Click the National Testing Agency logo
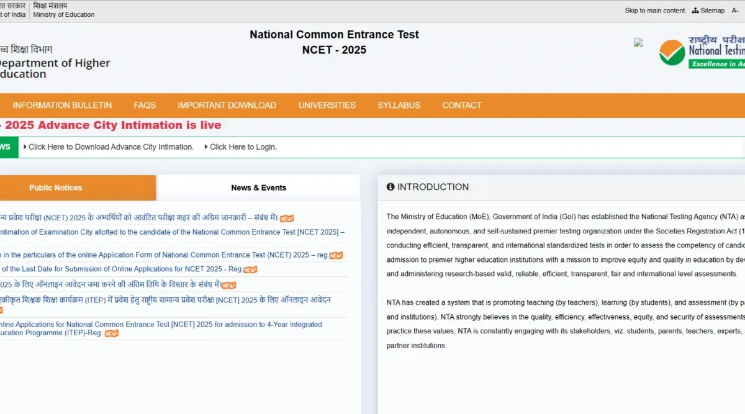The width and height of the screenshot is (745, 414). pyautogui.click(x=702, y=52)
